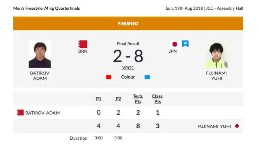
Task: Click the Bahrain flag above BRN
Action: pos(83,44)
